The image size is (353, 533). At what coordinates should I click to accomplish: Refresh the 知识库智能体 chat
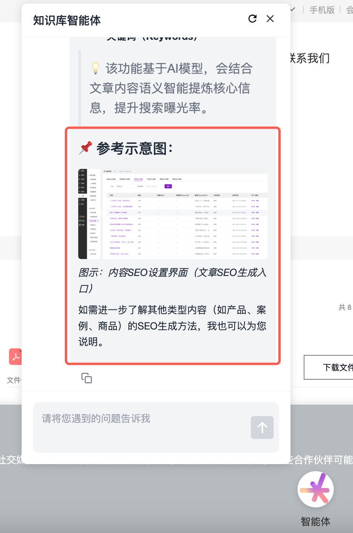(252, 19)
